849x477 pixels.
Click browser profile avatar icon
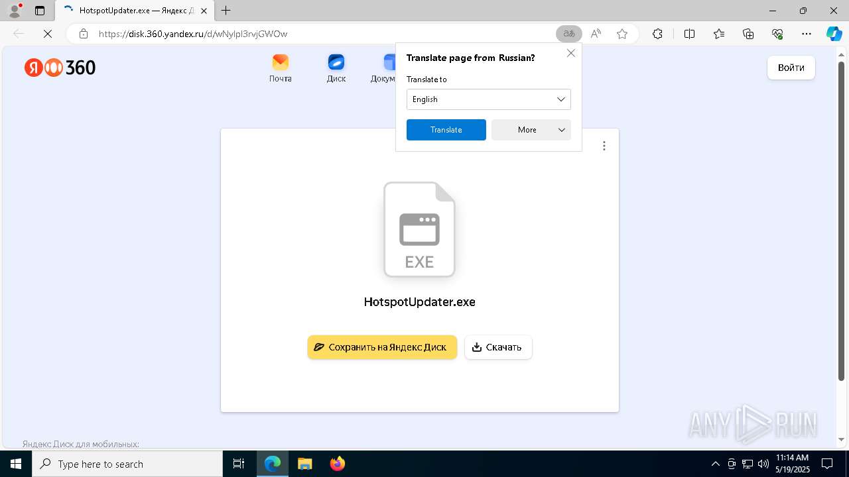point(14,11)
